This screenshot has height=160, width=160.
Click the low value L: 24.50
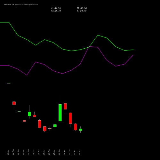point(82,11)
